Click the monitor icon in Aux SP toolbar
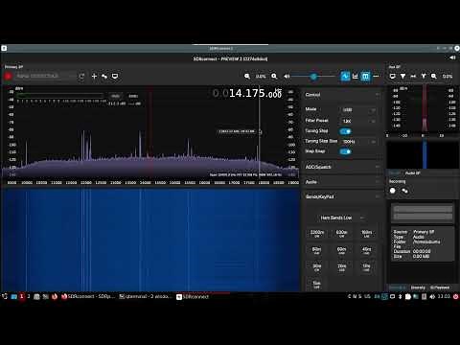The image size is (460, 345). coord(393,76)
